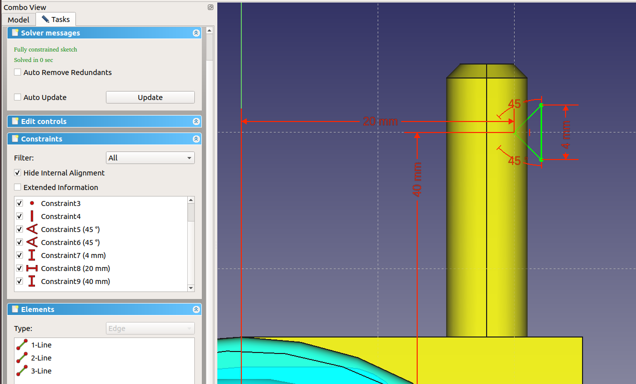636x384 pixels.
Task: Select 3-Line in the Elements list
Action: (x=41, y=371)
